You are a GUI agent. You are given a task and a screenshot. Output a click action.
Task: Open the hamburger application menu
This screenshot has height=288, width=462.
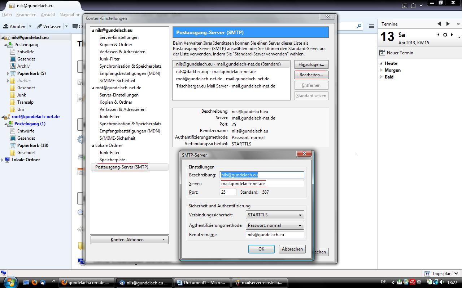(371, 26)
